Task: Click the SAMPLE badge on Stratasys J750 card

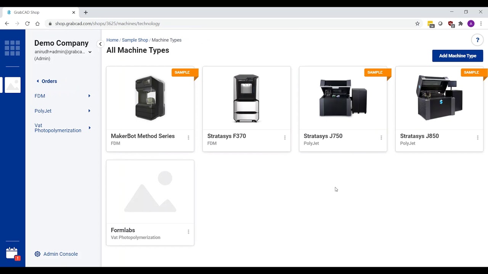Action: 378,73
